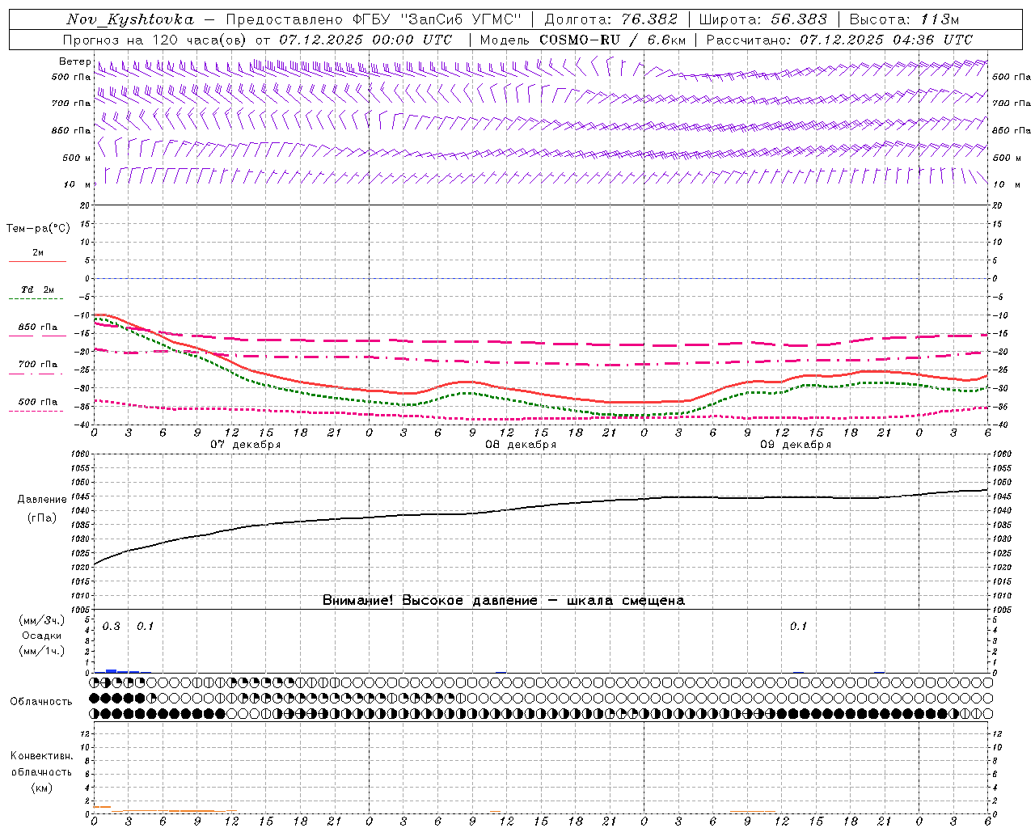Screen dimensions: 1035x828
Task: Click the 500 гПа entry in temperature legend
Action: 38,405
